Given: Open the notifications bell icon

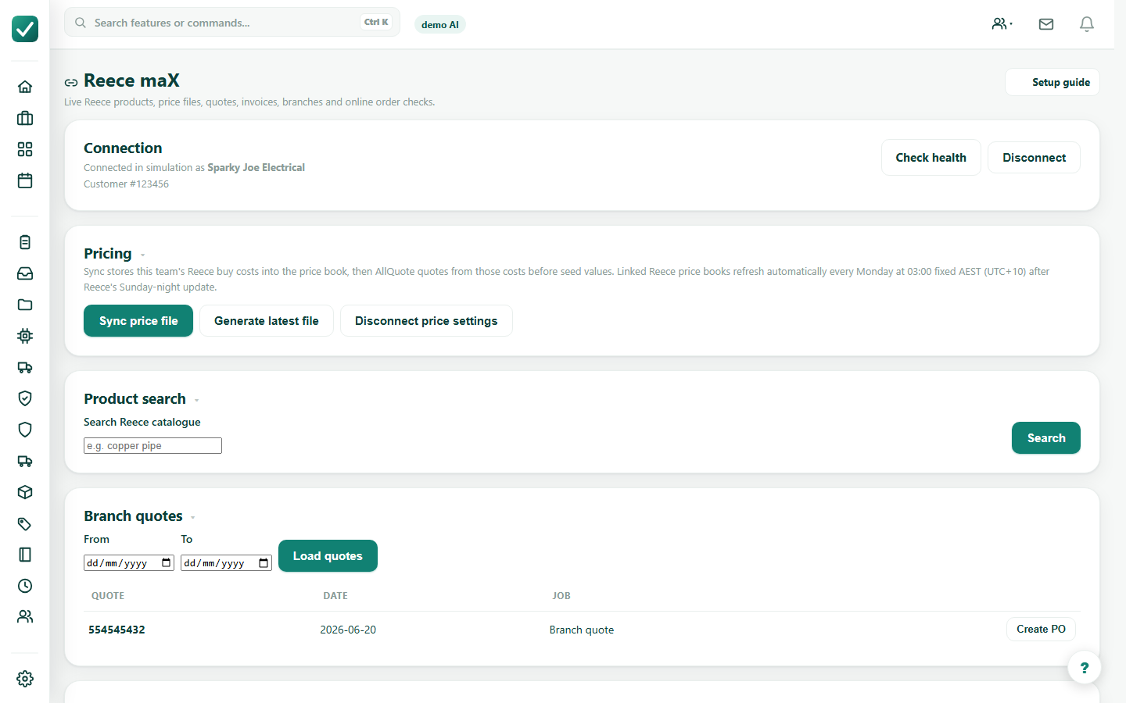Looking at the screenshot, I should coord(1087,24).
